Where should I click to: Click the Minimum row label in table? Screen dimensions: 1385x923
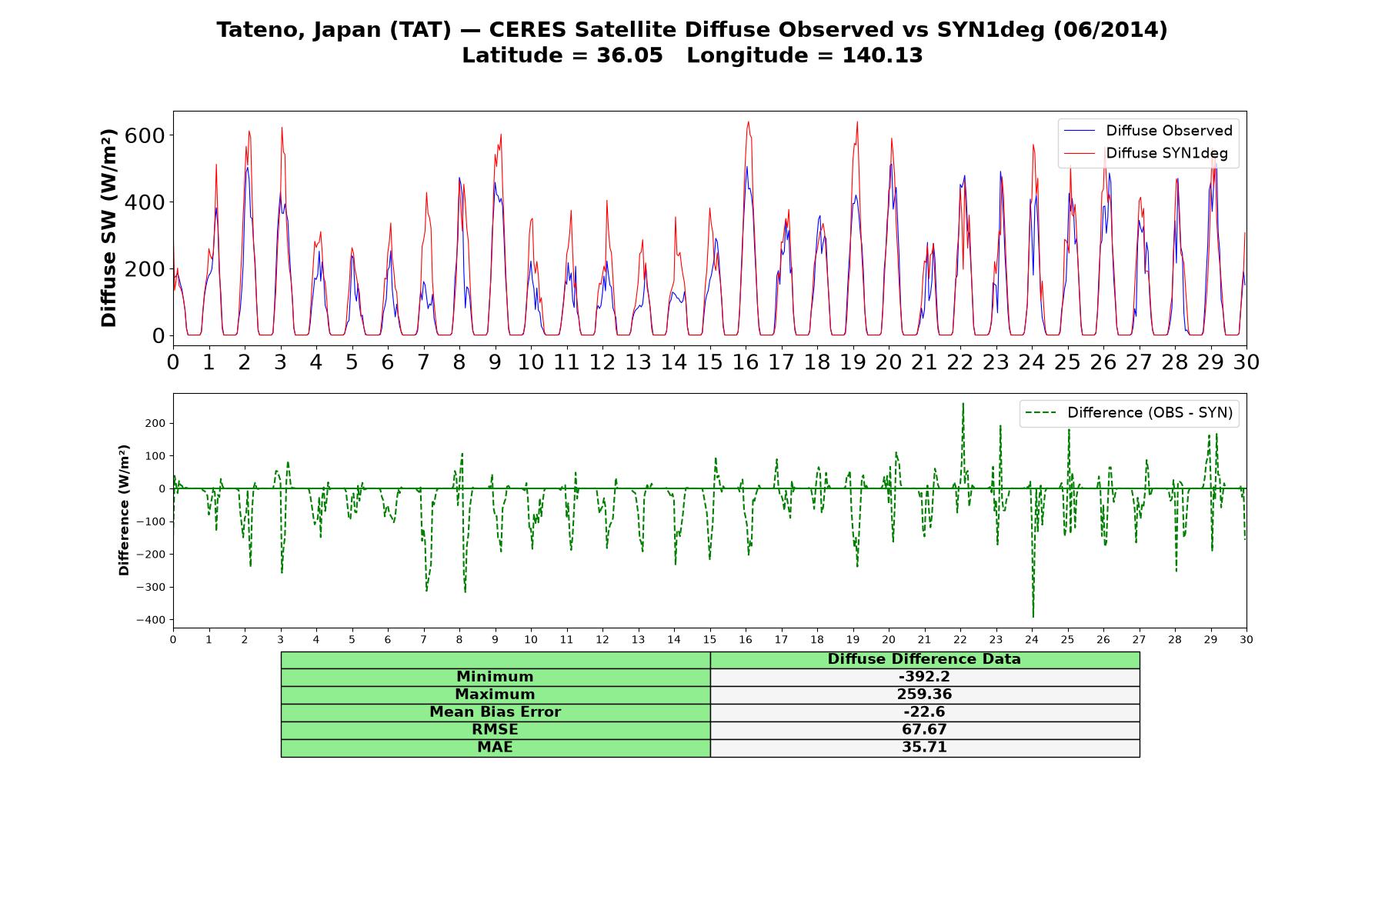click(x=495, y=677)
